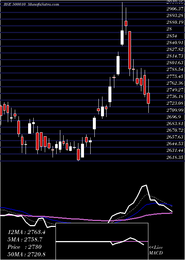Select the 2762.36 price axis label
The image size is (185, 260).
(175, 83)
